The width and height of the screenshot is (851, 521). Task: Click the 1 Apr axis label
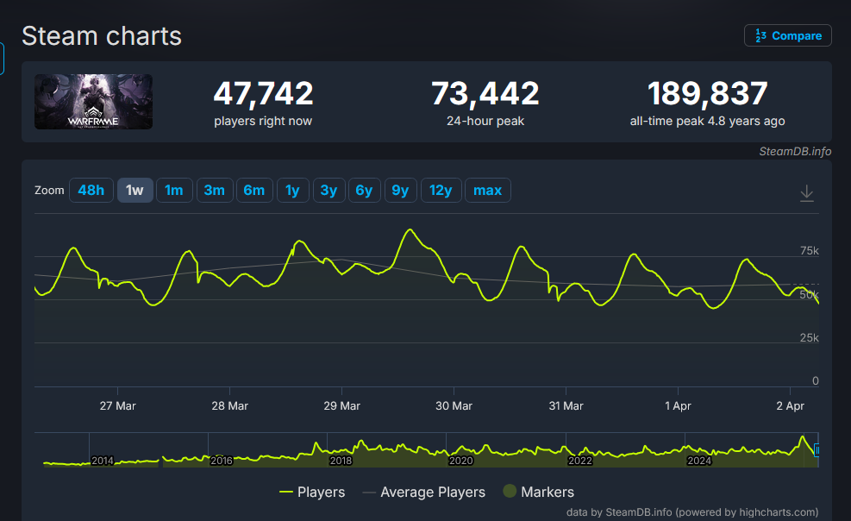[x=678, y=406]
